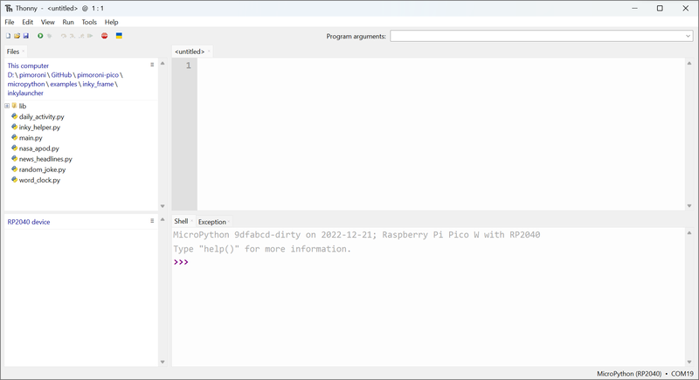Click the MicroPython (RP2040) interpreter selector in status bar

[630, 373]
